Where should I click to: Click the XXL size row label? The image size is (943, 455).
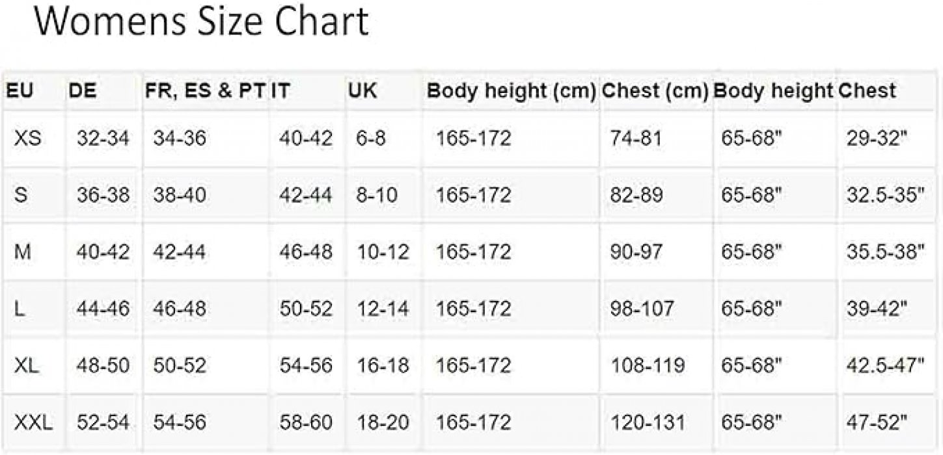point(33,423)
